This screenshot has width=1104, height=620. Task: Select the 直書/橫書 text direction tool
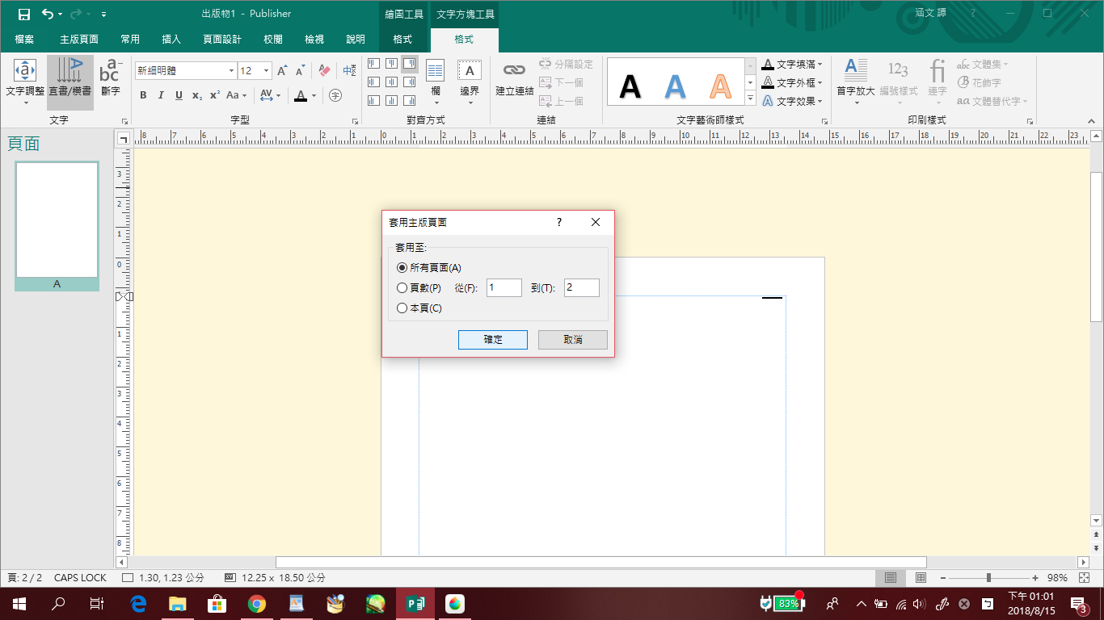click(70, 79)
